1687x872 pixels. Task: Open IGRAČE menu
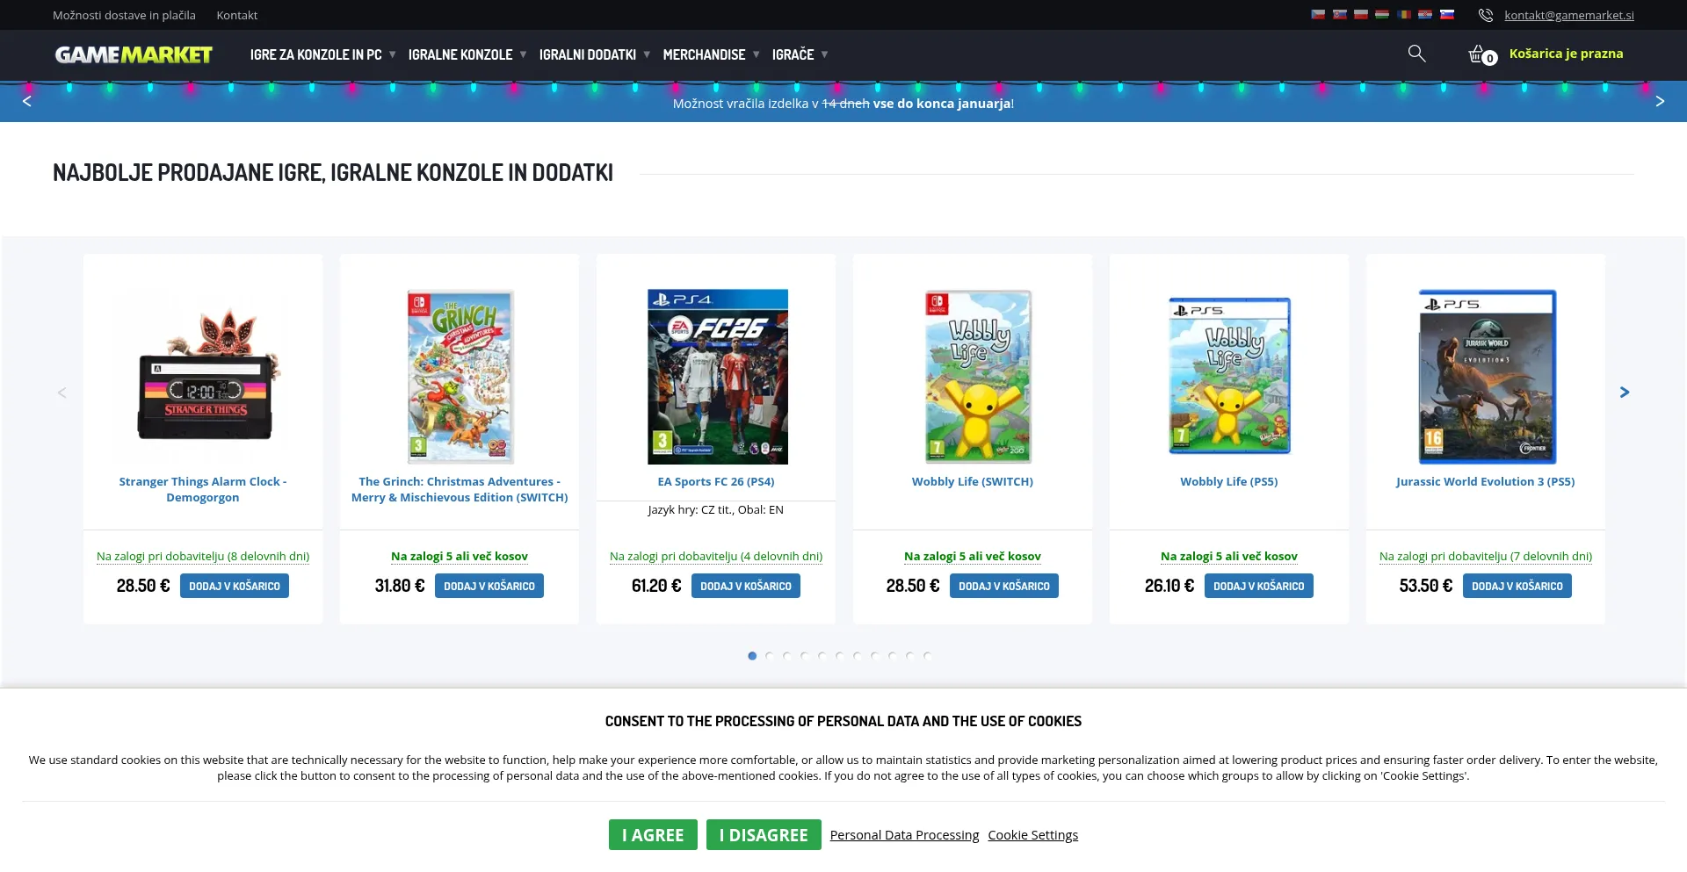(793, 54)
